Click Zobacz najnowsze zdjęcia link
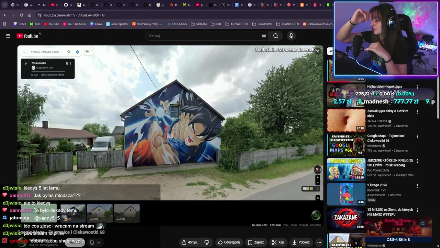This screenshot has width=440, height=248. click(52, 75)
